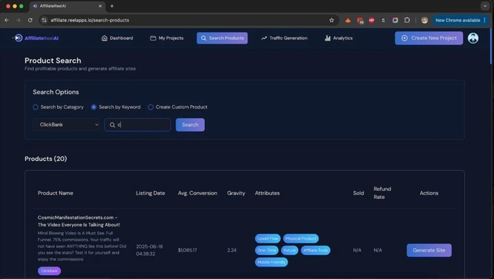Click Generate Site for CosmicManifestationSecrets
This screenshot has height=279, width=494.
point(429,251)
